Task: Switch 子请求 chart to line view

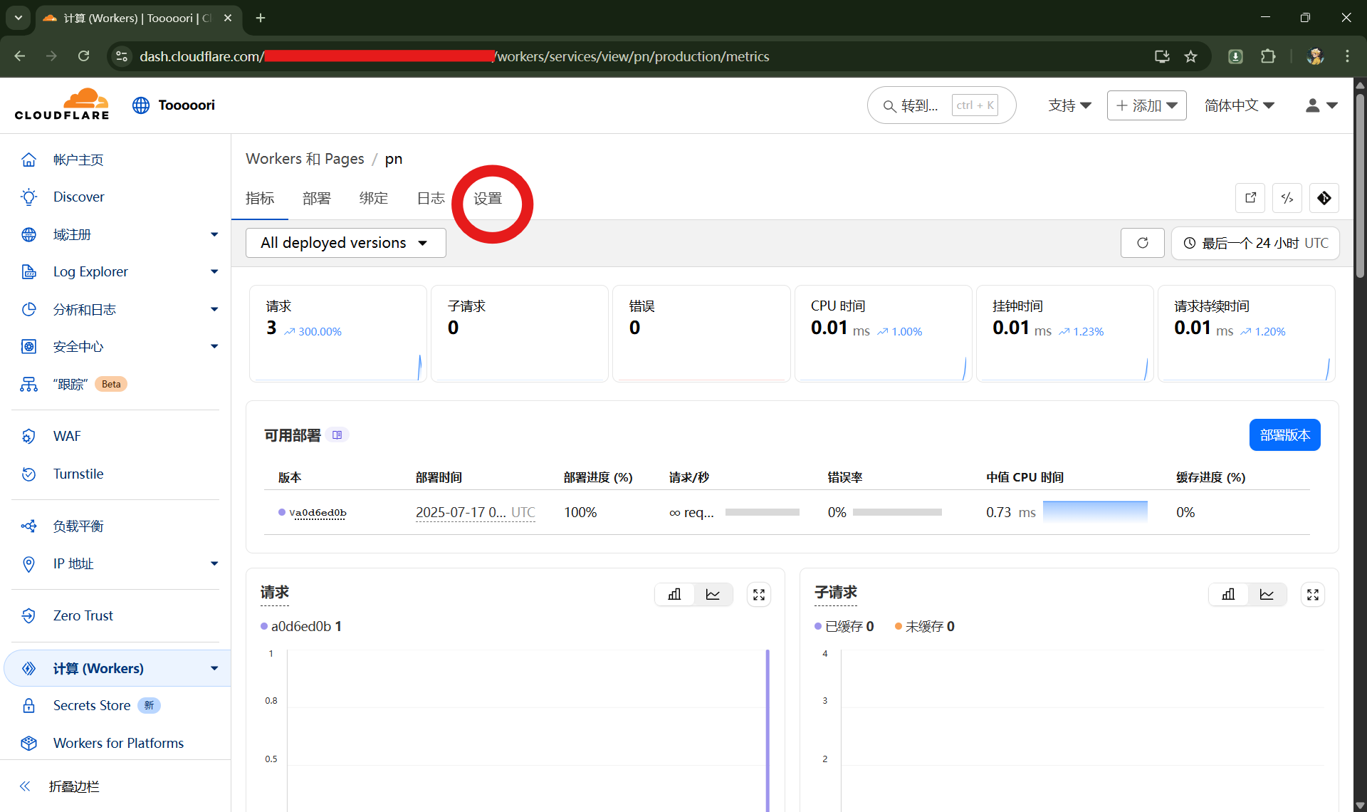Action: point(1267,594)
